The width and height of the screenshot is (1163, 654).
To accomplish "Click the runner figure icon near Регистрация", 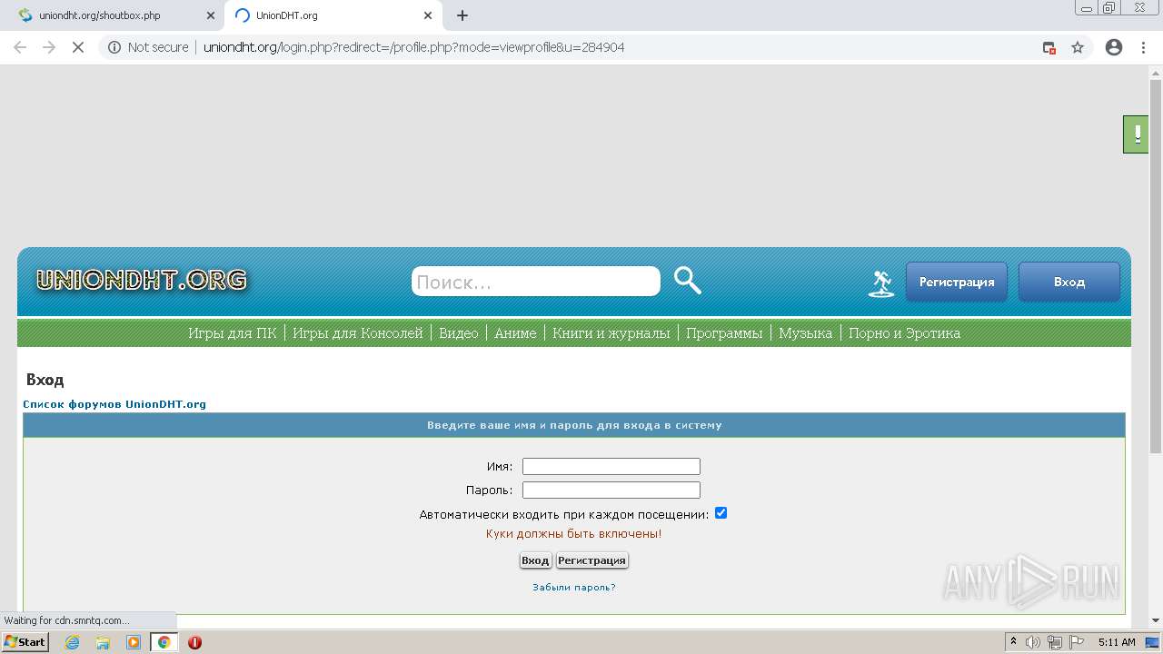I will click(x=880, y=283).
